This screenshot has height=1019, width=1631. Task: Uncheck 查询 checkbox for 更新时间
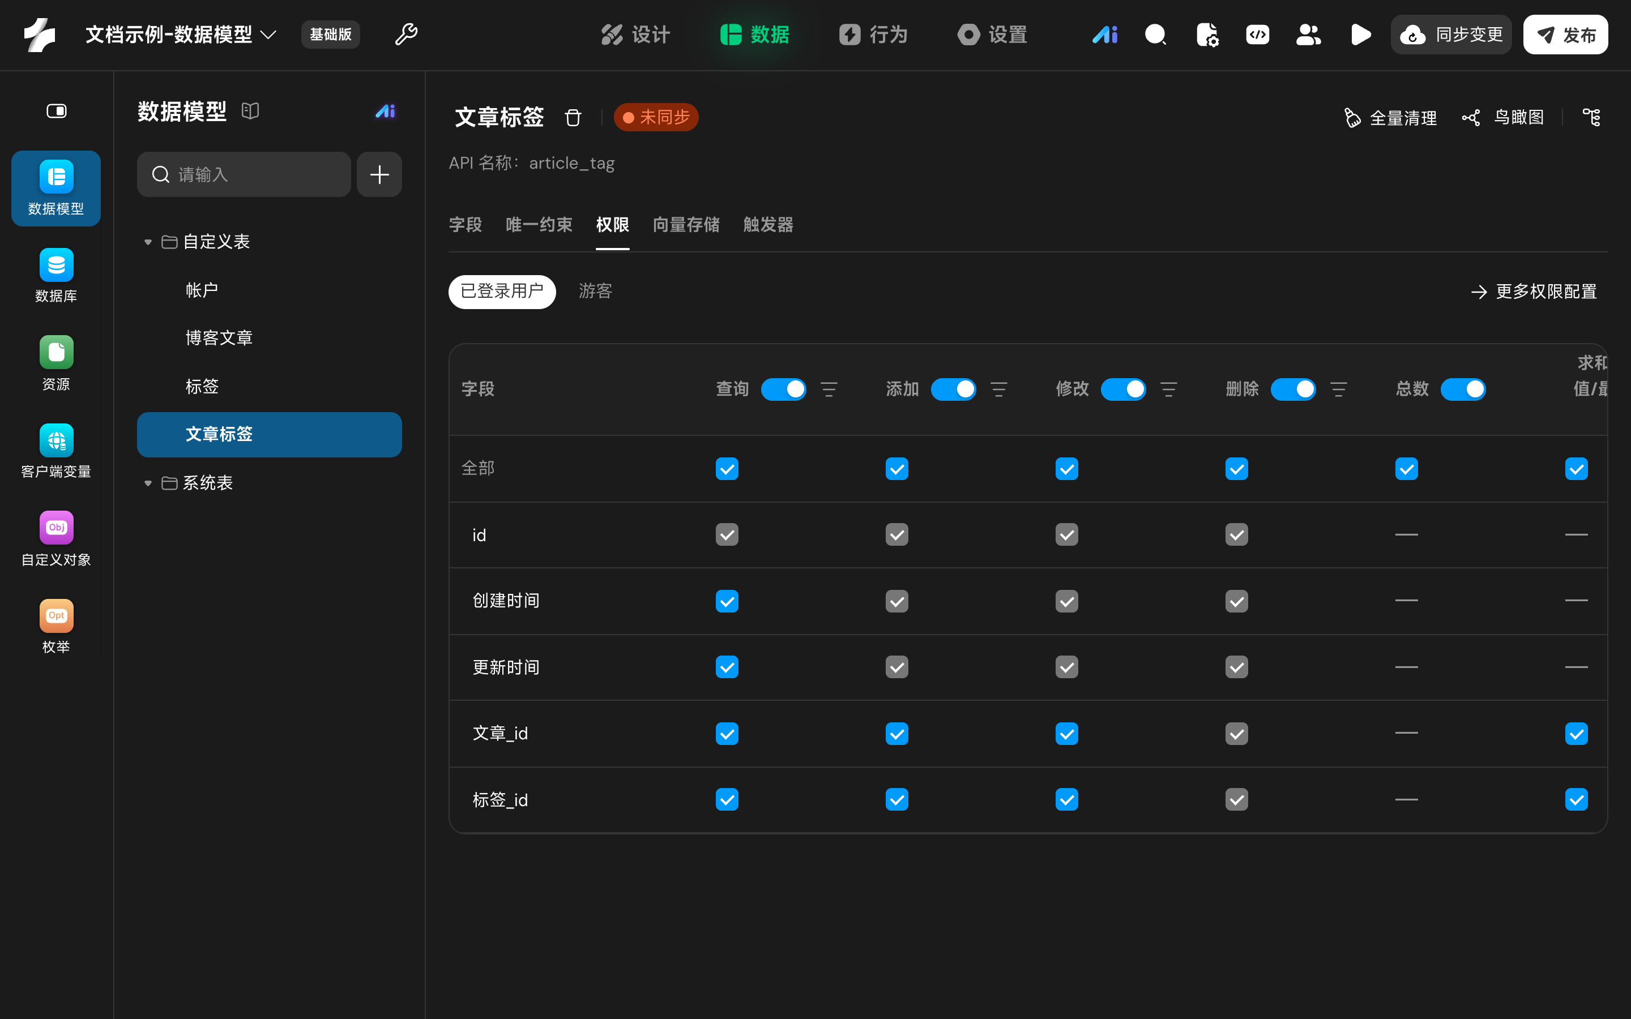727,666
